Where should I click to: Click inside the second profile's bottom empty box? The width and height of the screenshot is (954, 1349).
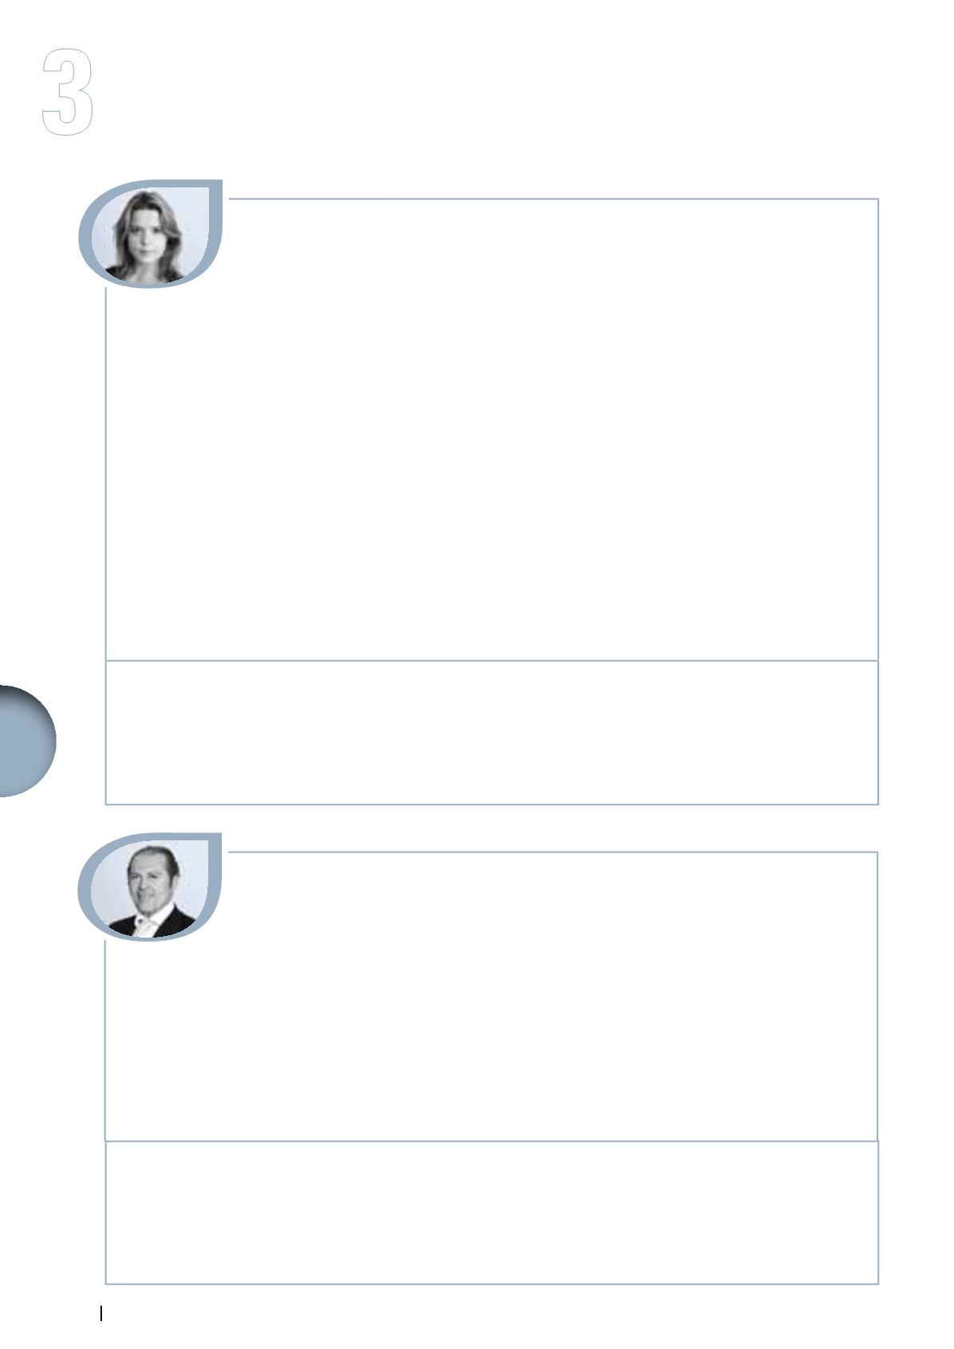[492, 1212]
